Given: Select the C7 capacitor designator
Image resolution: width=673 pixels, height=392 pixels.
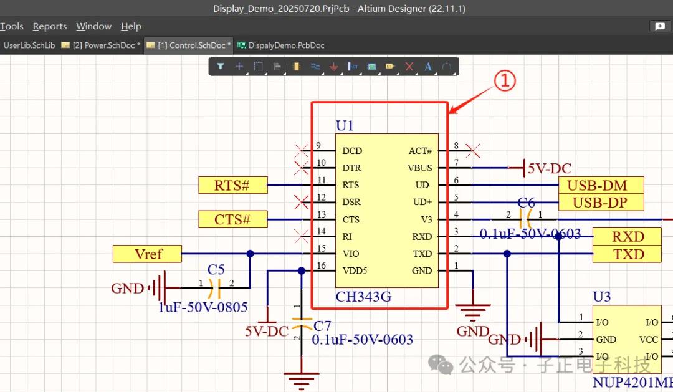Looking at the screenshot, I should (322, 326).
